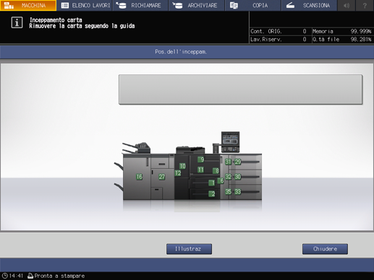Switch to the SCANSIONA tab
Screen dimensions: 374x280
pos(309,5)
